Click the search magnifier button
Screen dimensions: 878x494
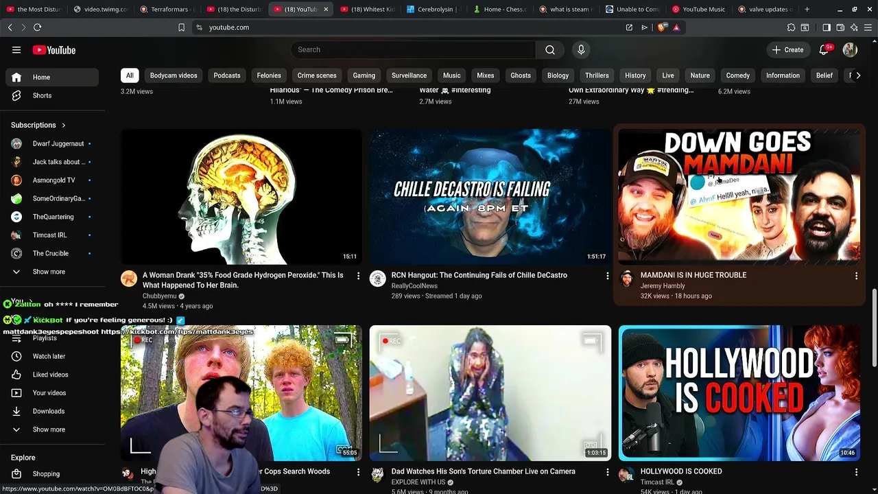550,49
